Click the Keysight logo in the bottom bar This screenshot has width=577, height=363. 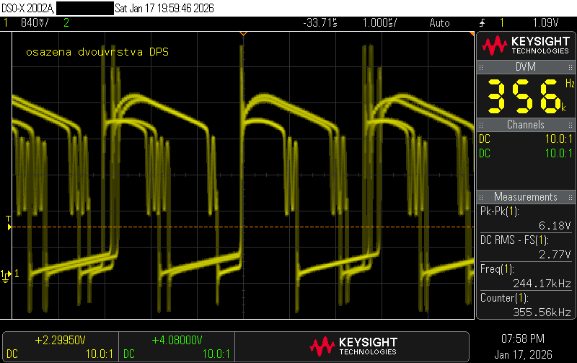pos(353,346)
